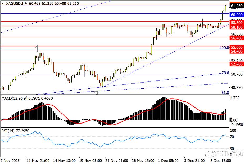Click the Fibonacci 78.6 level label
This screenshot has height=164, width=246.
coord(225,73)
